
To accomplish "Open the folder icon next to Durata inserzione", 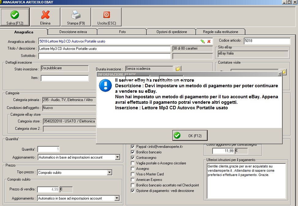I will click(x=178, y=69).
